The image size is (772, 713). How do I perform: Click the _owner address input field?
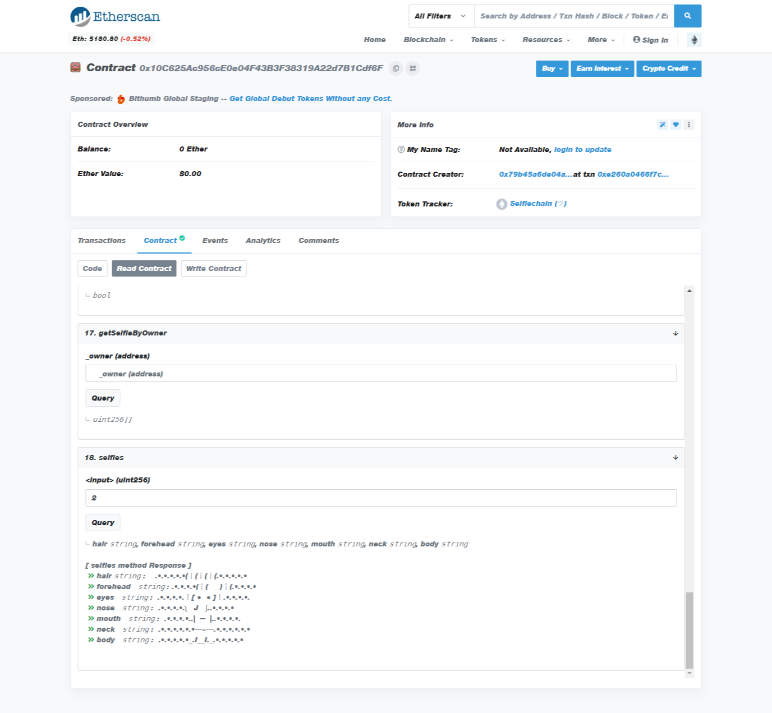(x=381, y=374)
